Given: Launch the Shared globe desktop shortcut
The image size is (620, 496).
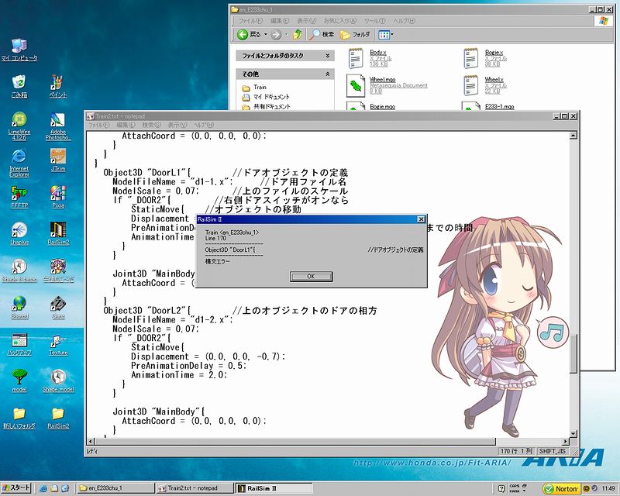Looking at the screenshot, I should click(19, 308).
